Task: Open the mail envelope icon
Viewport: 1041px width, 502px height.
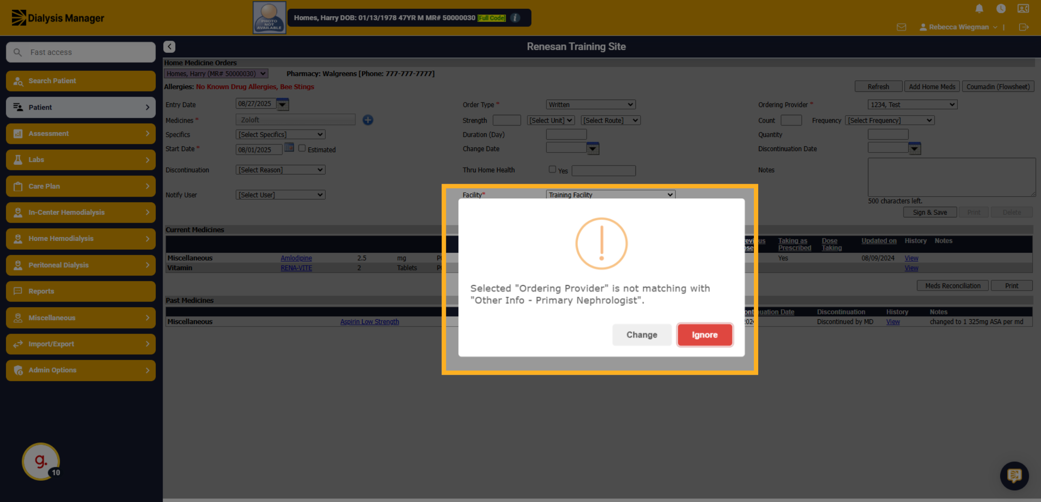Action: pyautogui.click(x=901, y=27)
